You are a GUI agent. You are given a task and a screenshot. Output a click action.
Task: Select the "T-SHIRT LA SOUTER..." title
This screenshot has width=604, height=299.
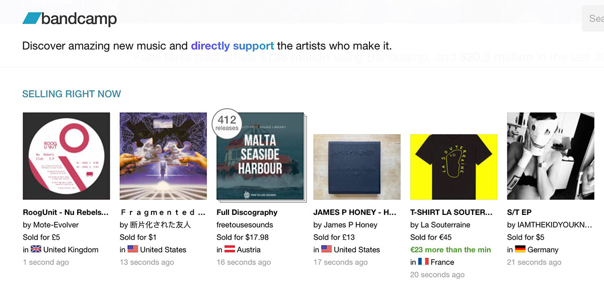451,212
